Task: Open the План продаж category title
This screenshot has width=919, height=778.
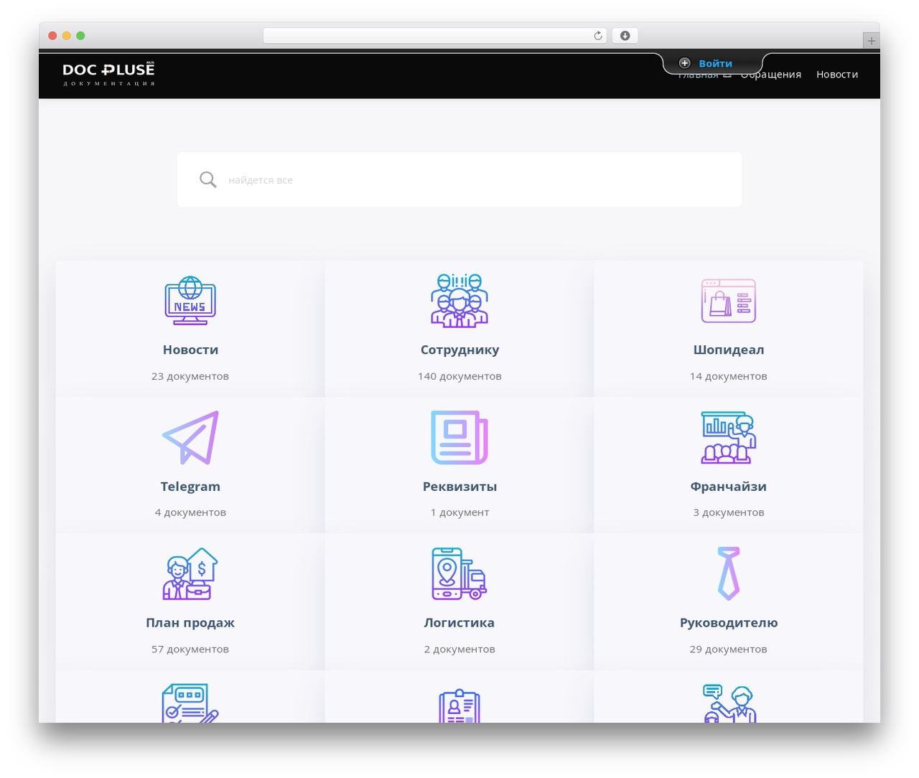Action: (190, 623)
